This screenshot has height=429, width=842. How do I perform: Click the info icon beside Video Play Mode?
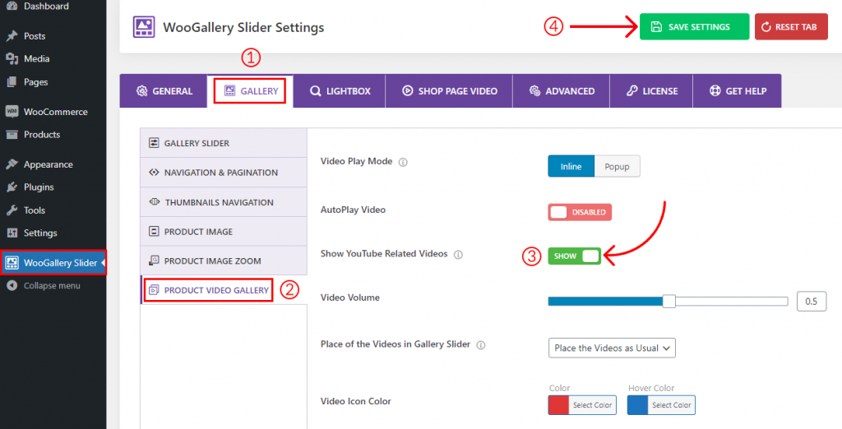(x=403, y=162)
